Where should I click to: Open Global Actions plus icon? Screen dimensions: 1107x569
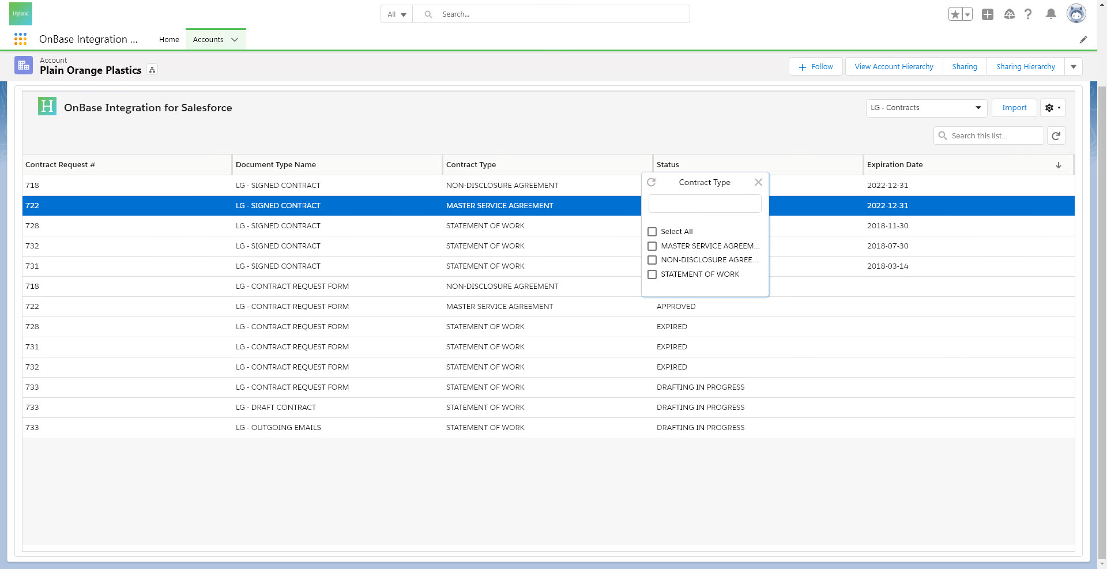pos(988,14)
